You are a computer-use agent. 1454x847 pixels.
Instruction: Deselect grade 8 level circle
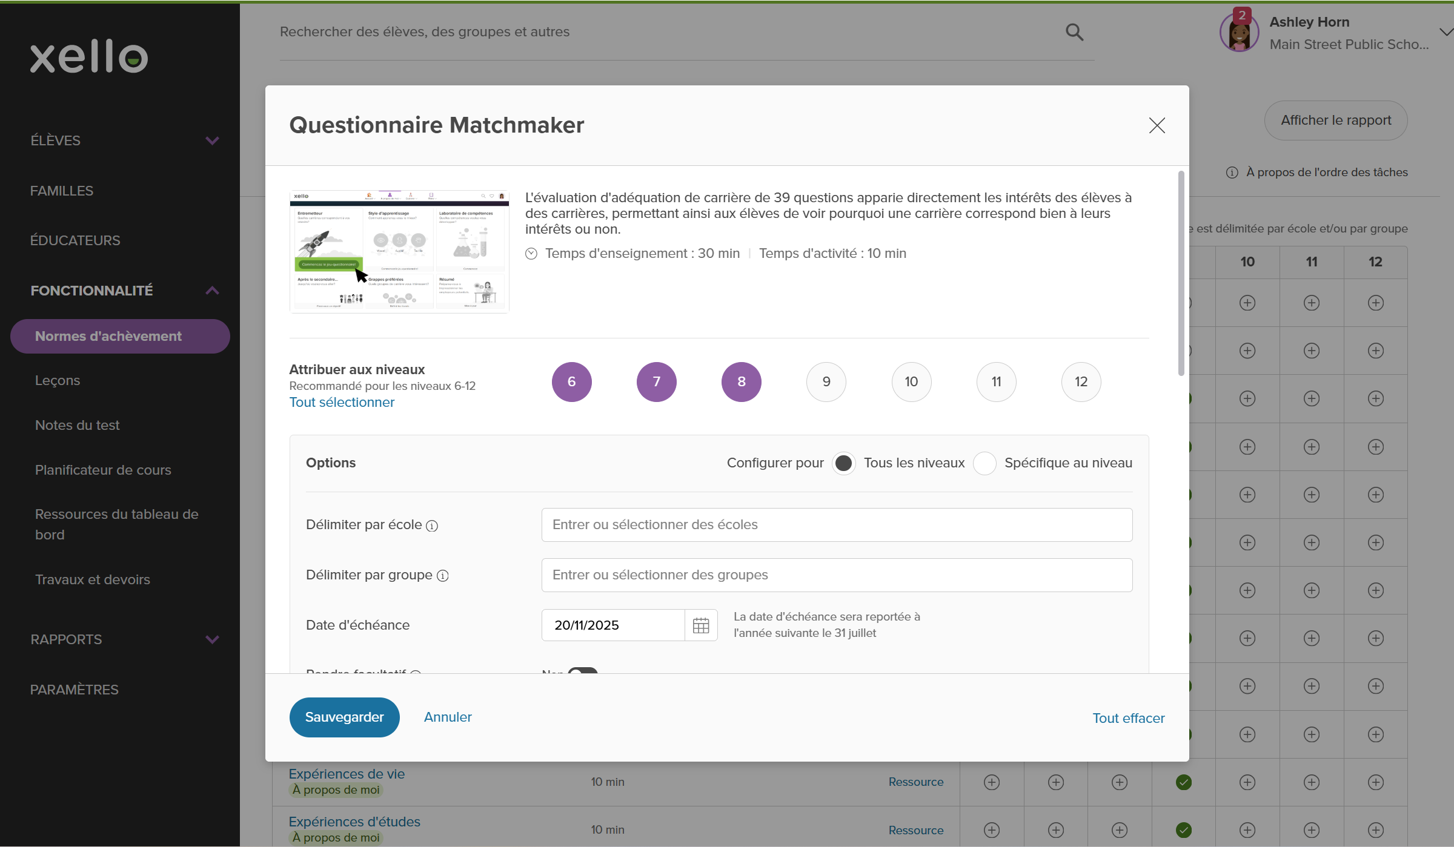(x=742, y=382)
